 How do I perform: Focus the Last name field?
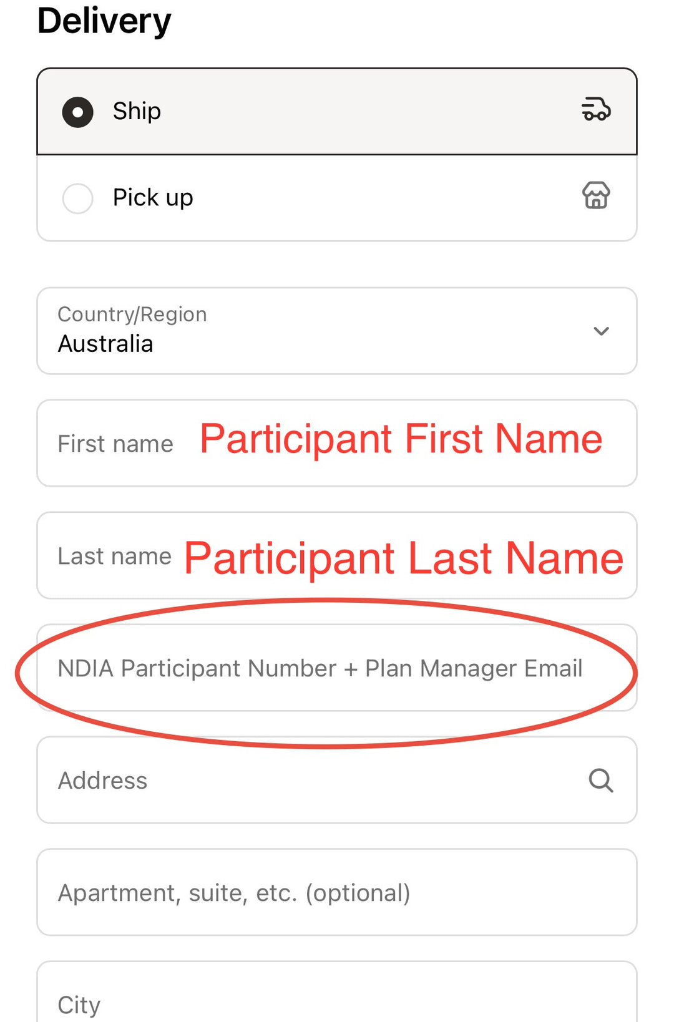[x=337, y=555]
